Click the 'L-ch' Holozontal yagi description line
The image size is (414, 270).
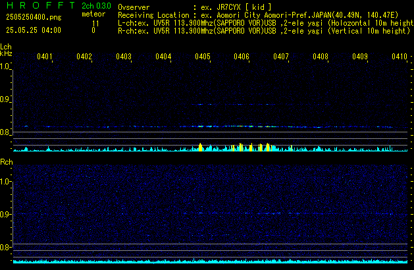click(x=266, y=23)
